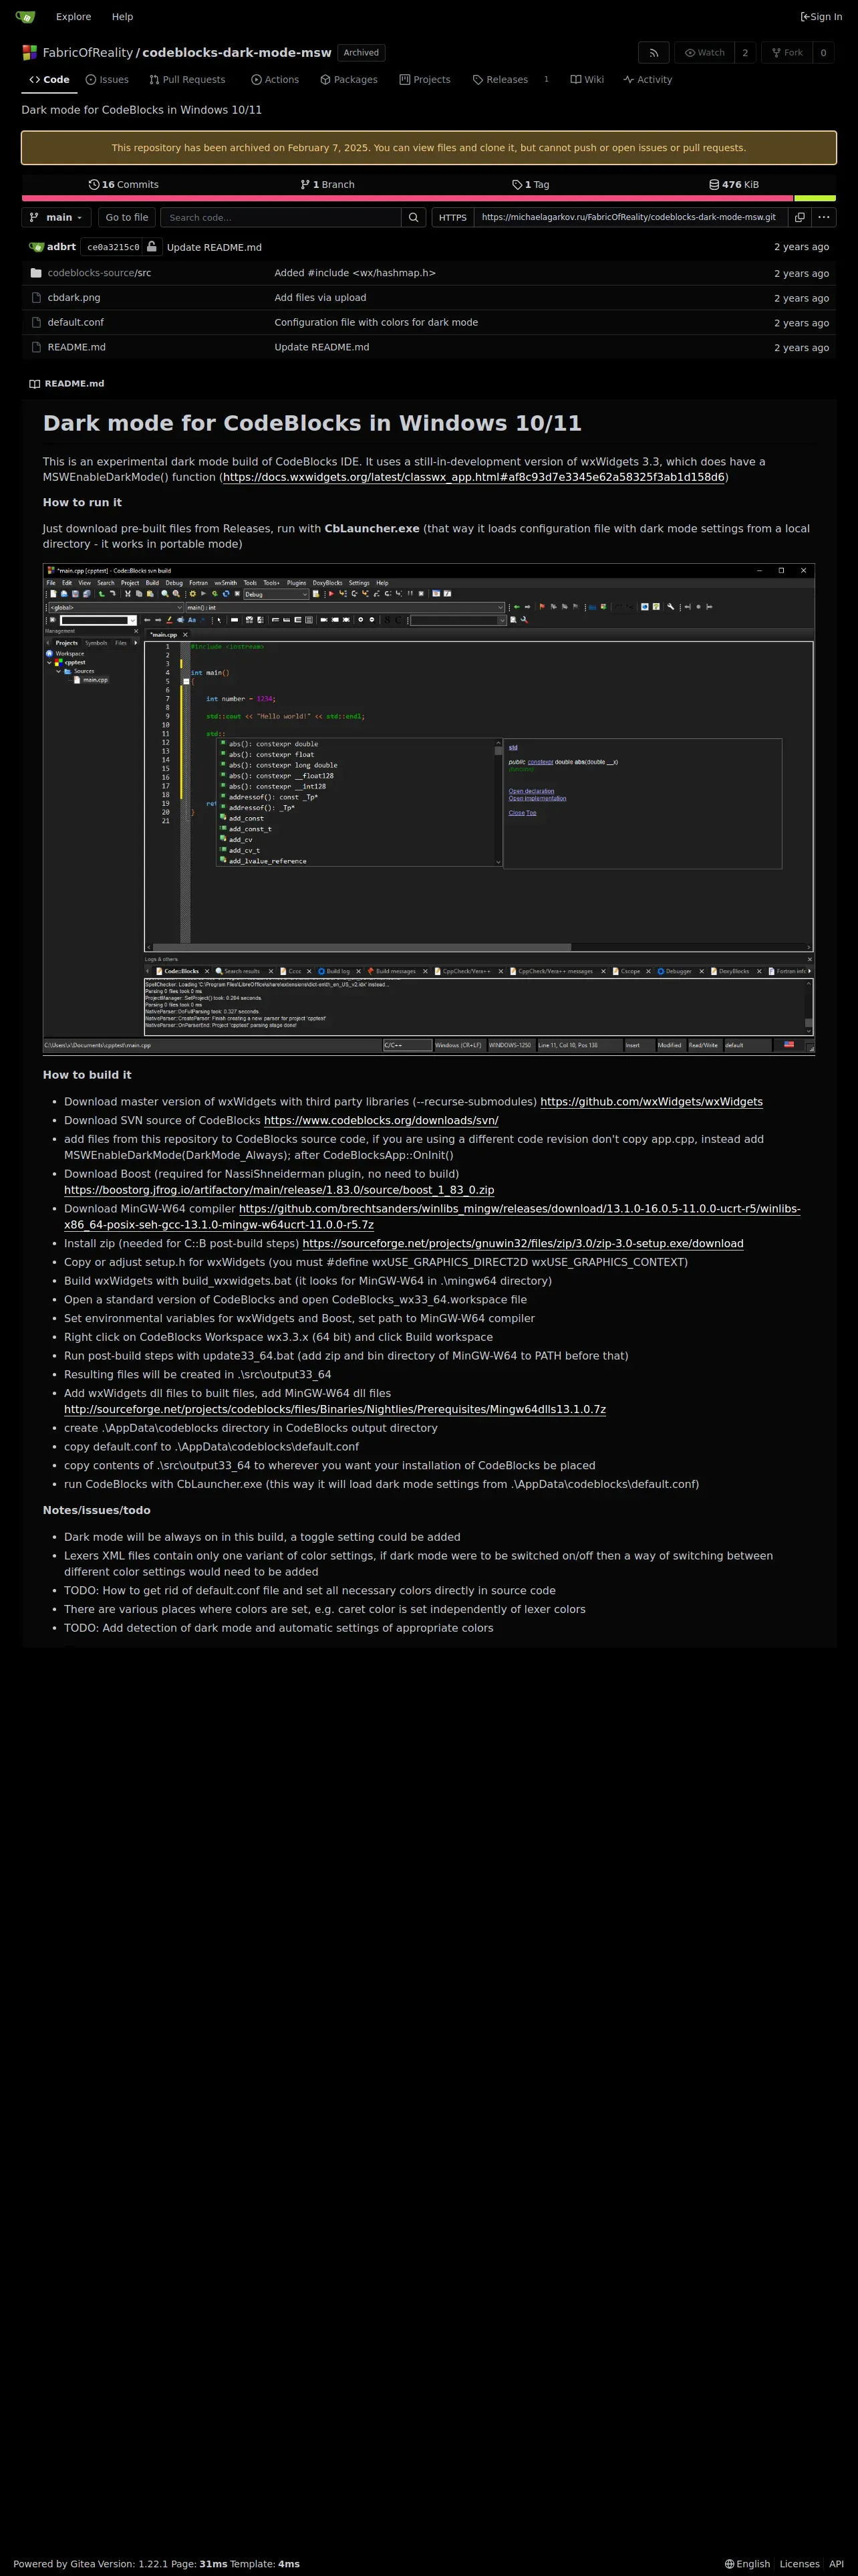858x2576 pixels.
Task: Copy the repository clone URL
Action: pos(800,217)
